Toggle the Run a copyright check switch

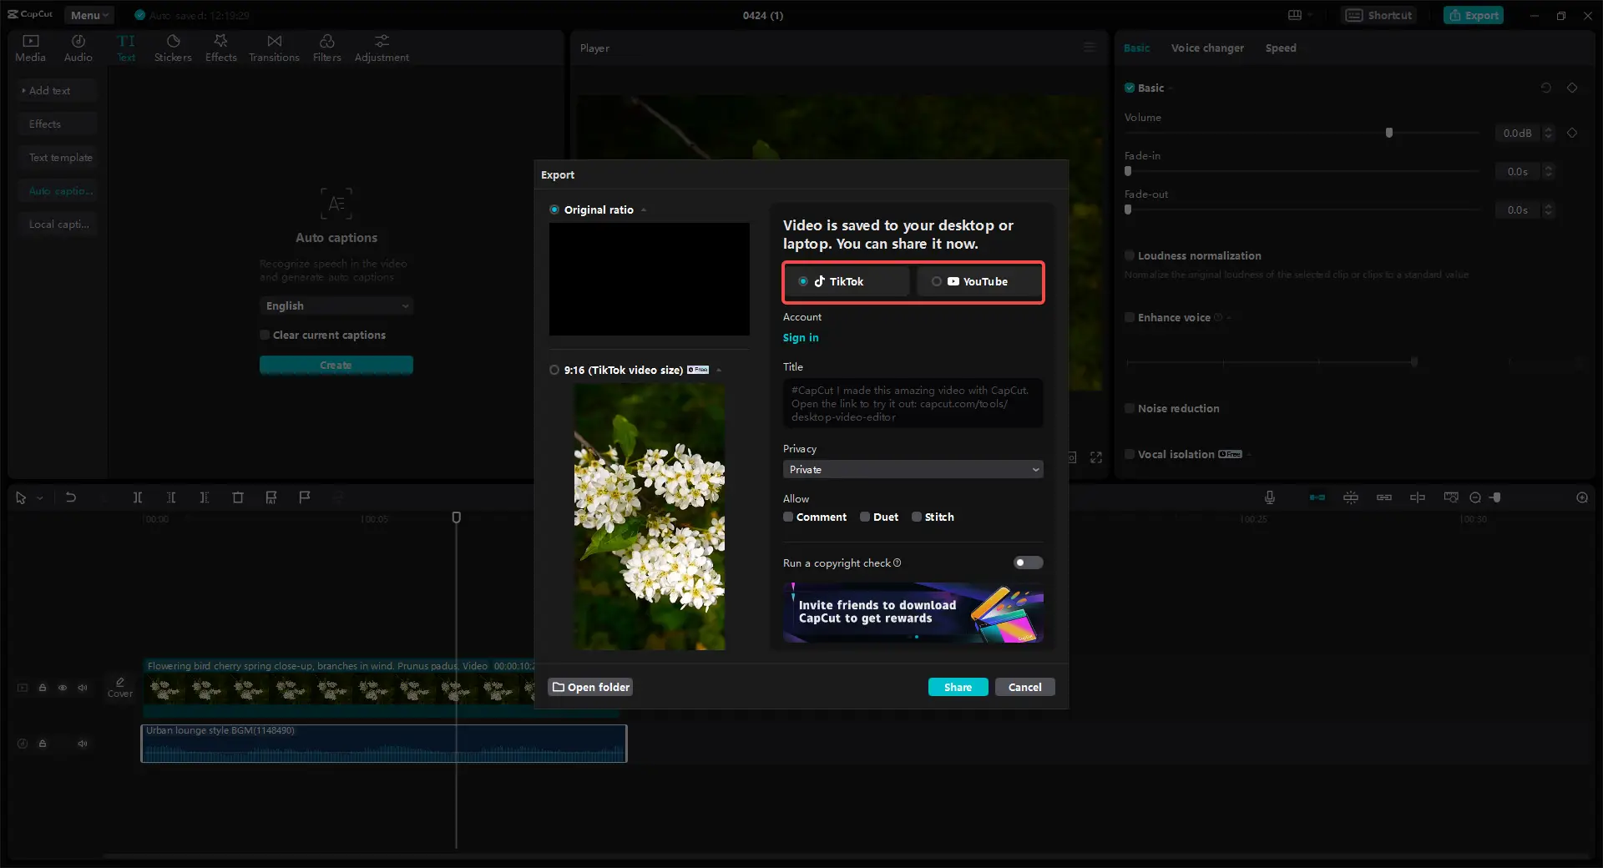(1027, 563)
